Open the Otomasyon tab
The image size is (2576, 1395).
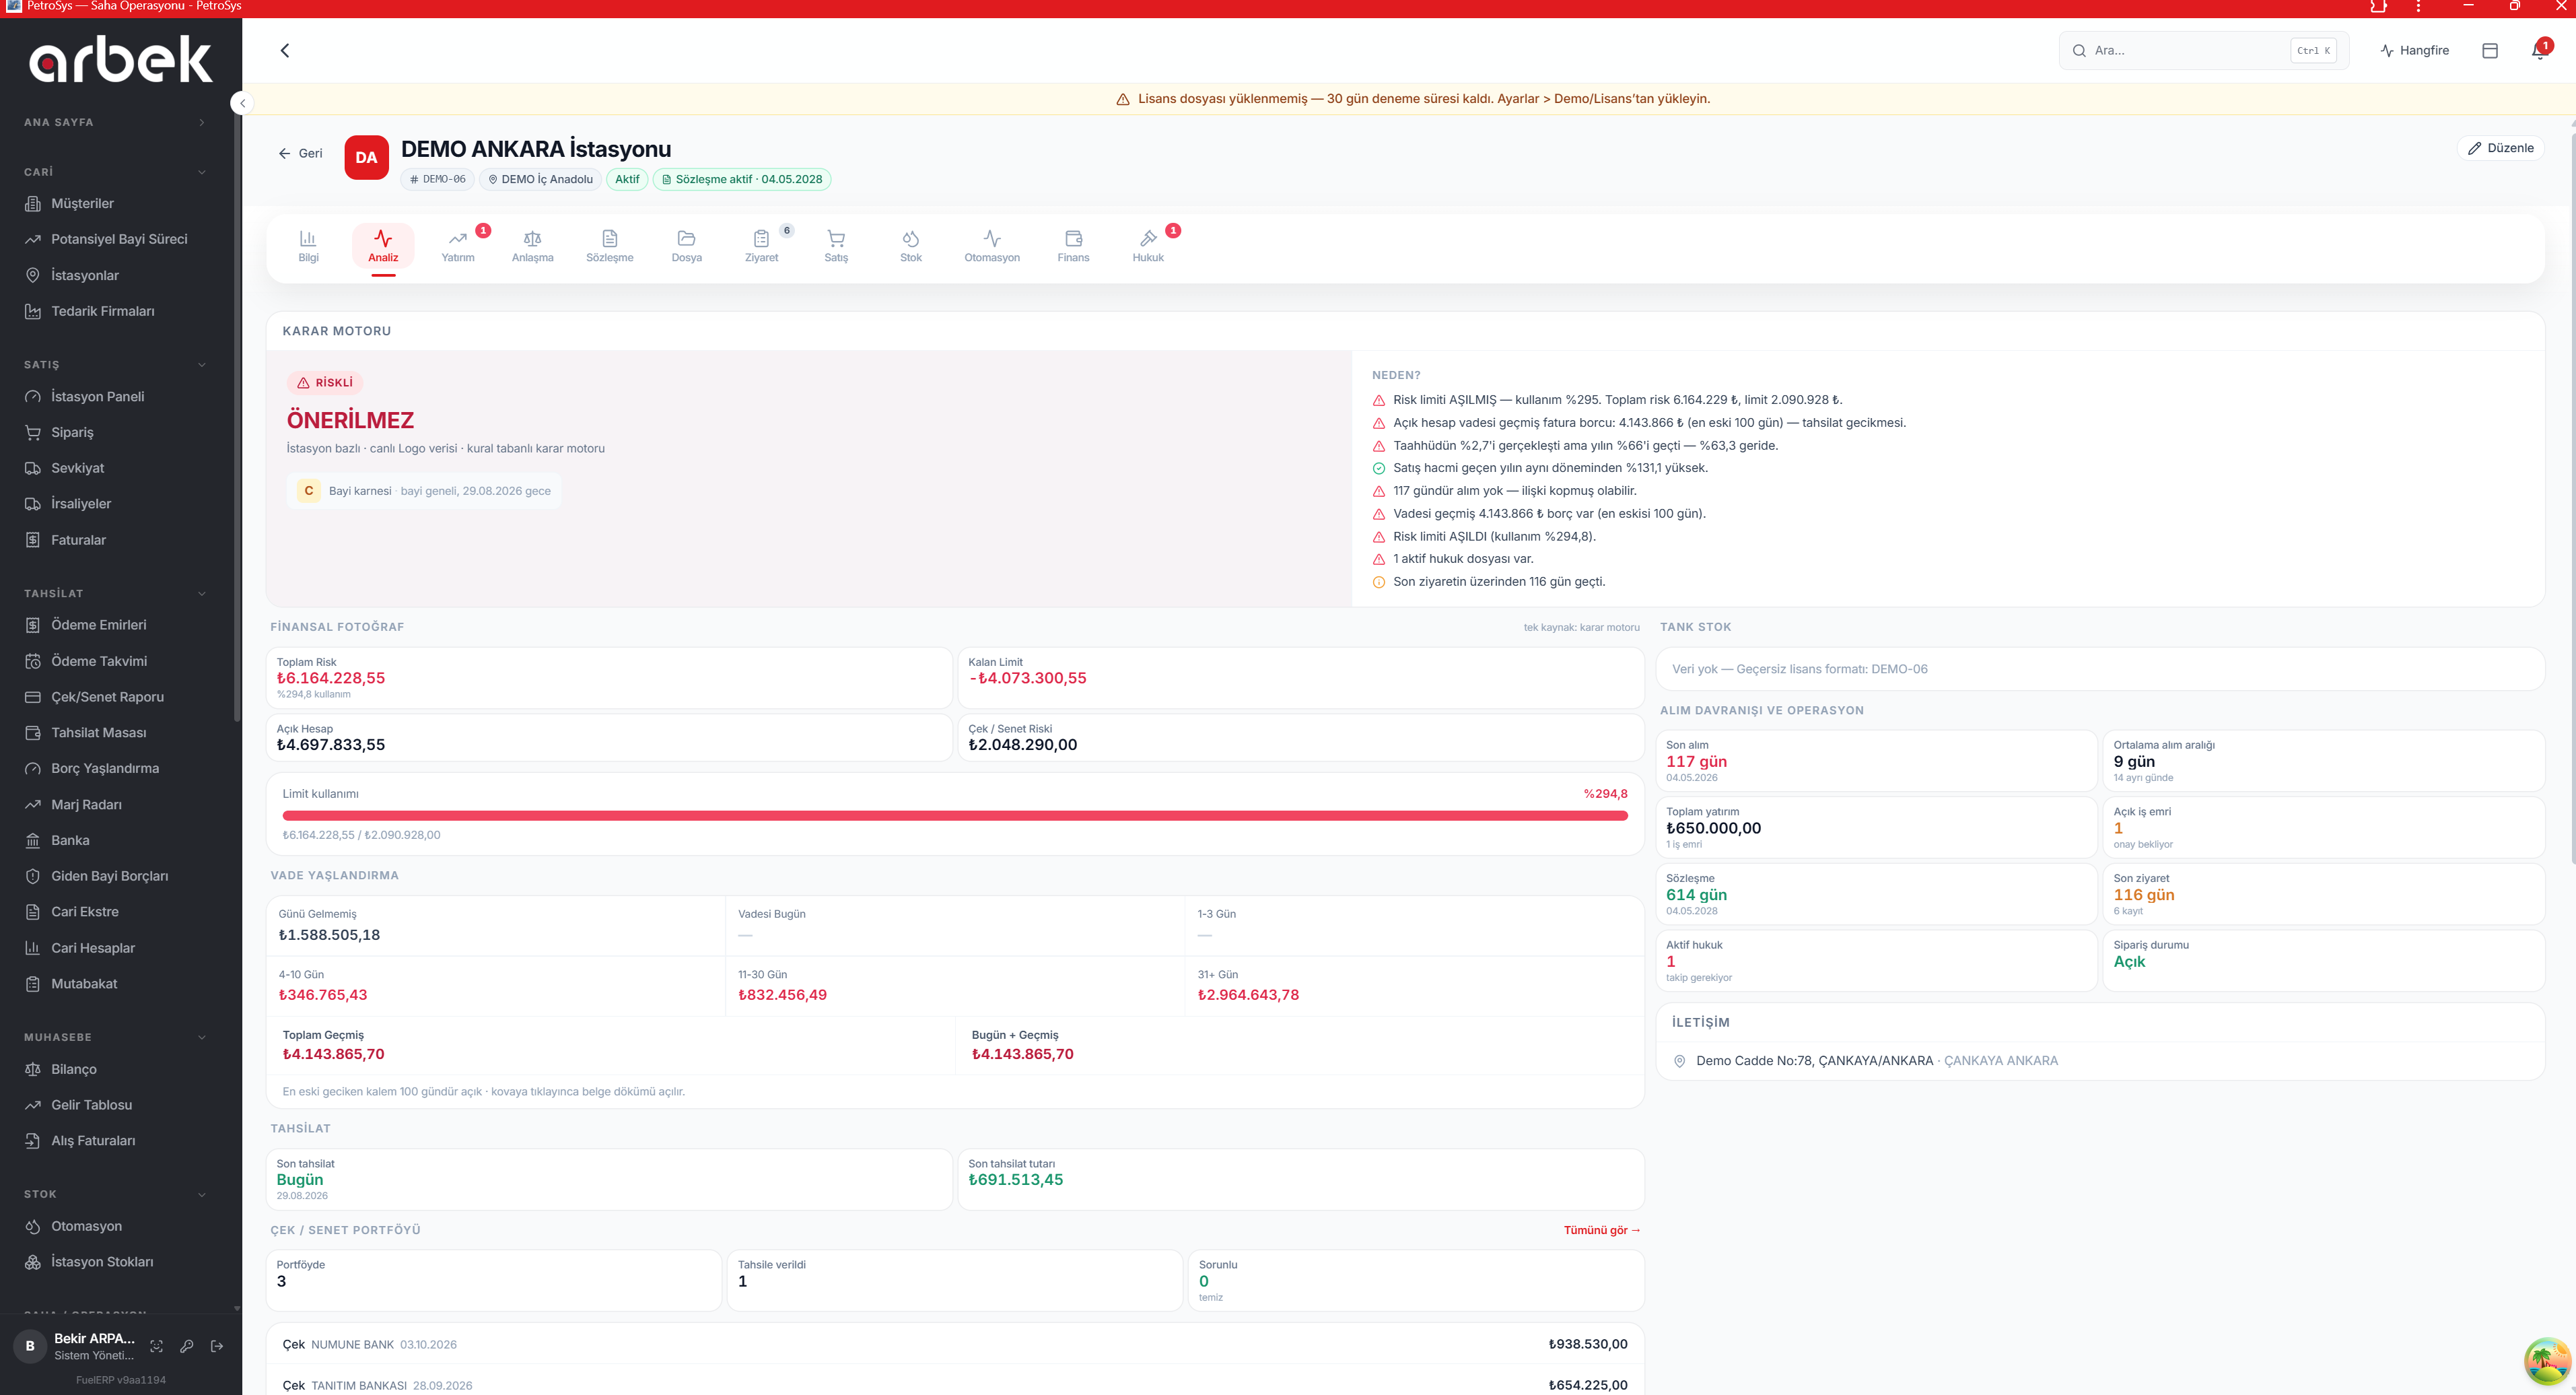coord(992,246)
